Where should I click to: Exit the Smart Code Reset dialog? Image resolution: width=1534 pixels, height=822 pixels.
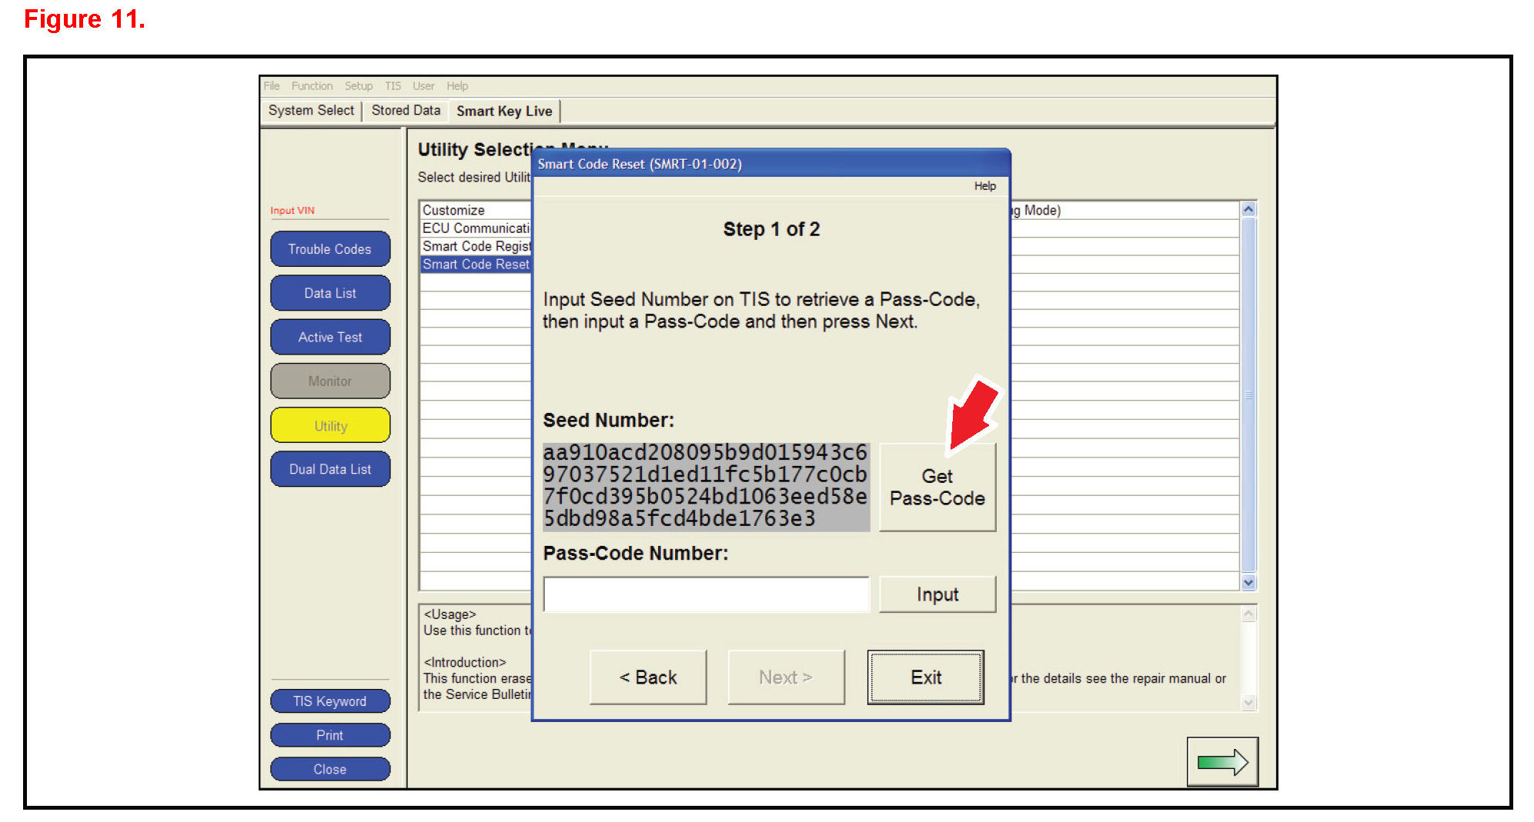(926, 677)
